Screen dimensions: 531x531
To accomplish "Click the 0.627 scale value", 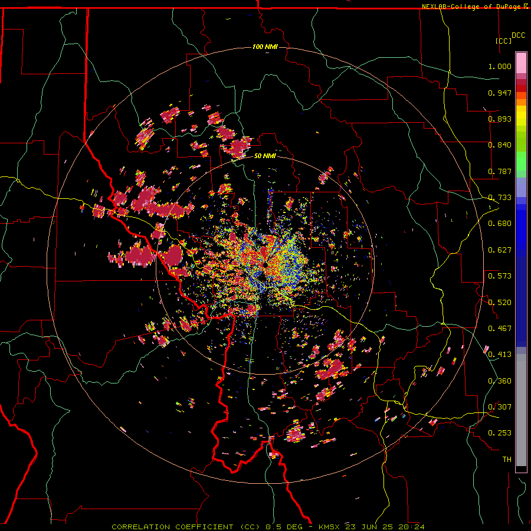I will (500, 250).
